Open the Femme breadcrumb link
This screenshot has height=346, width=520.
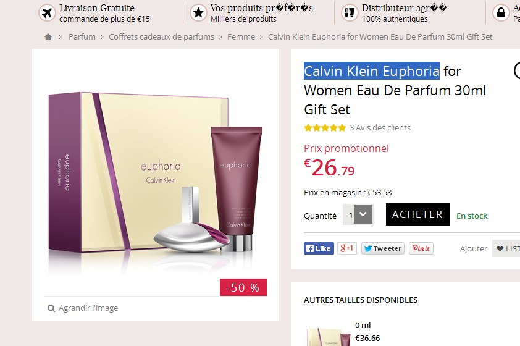click(x=241, y=37)
